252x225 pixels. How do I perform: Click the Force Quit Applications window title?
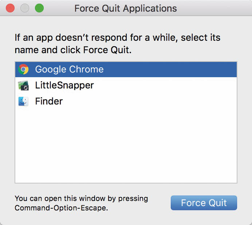[126, 8]
